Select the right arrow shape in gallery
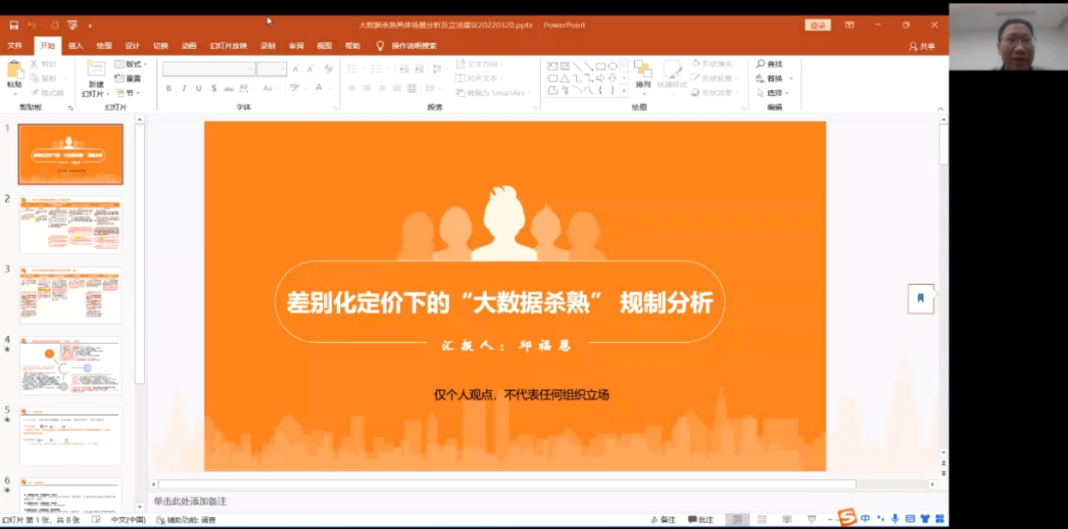Screen dimensions: 1068x530 coord(601,78)
